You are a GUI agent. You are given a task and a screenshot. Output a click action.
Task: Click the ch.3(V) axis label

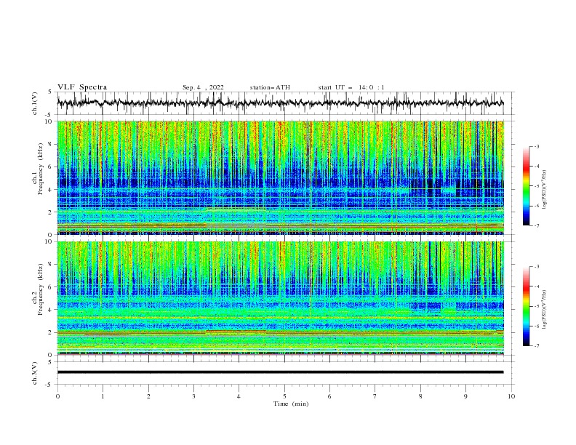point(35,373)
